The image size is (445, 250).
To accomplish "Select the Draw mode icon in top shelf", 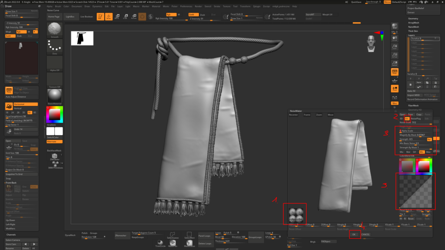I will click(108, 17).
